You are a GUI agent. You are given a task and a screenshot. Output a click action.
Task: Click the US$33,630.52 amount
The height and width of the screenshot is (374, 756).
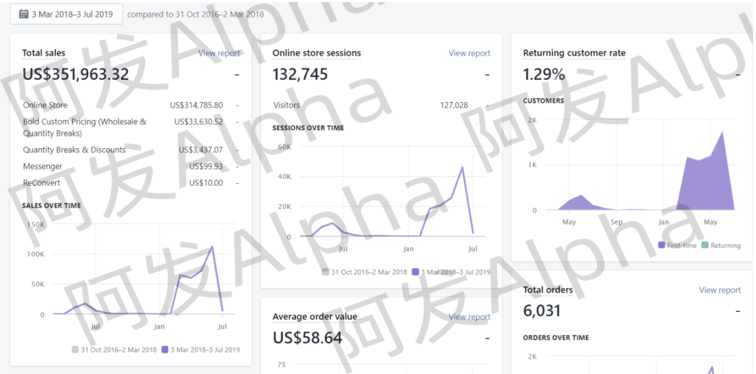[199, 122]
